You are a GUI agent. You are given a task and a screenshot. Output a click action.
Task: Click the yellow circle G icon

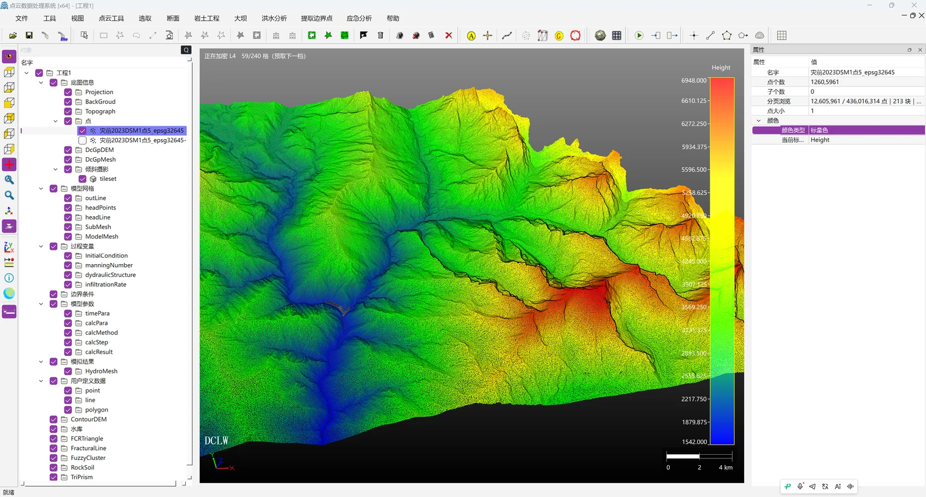tap(559, 36)
